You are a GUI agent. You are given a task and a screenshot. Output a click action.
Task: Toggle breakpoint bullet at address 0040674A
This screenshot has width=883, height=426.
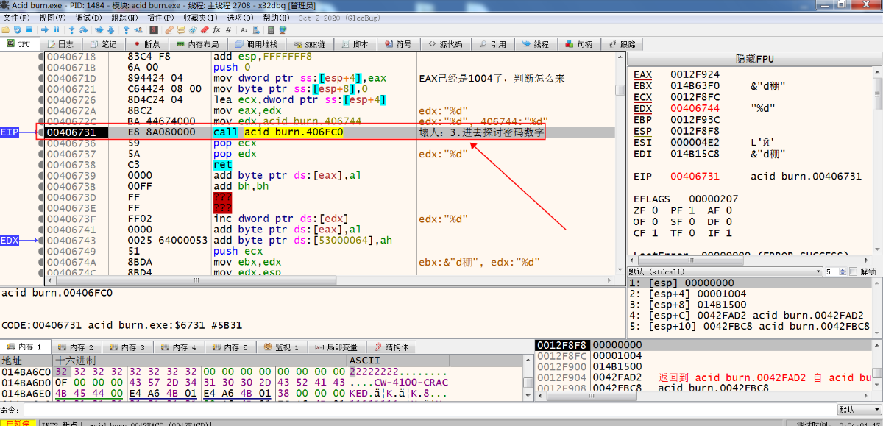tap(40, 263)
